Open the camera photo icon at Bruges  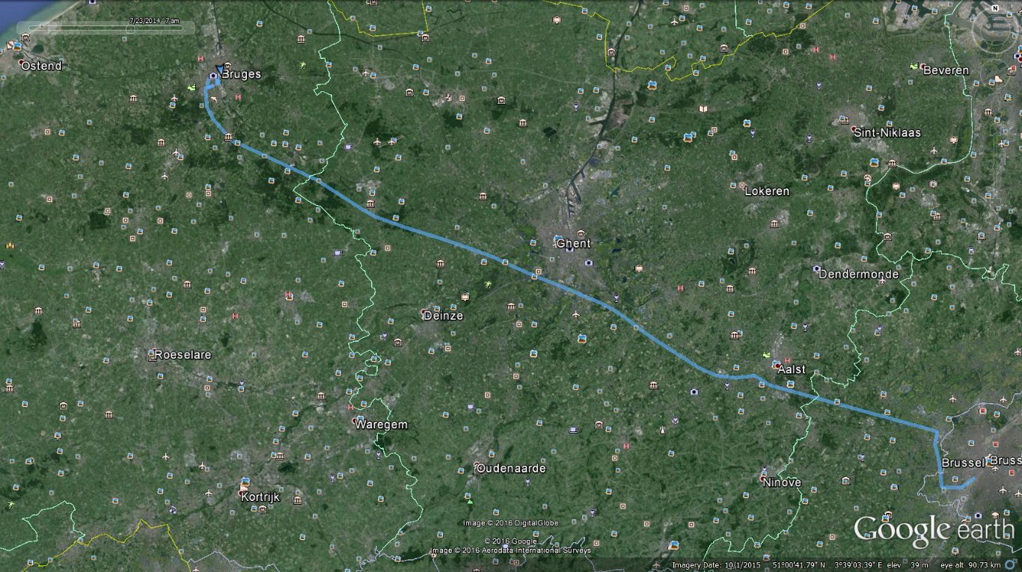(x=213, y=76)
